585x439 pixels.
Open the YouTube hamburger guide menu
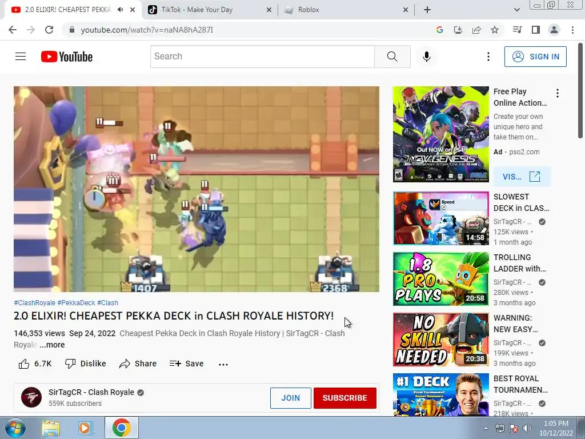[x=21, y=57]
